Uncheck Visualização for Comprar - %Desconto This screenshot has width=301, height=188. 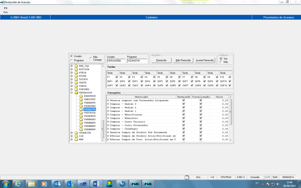point(201,118)
